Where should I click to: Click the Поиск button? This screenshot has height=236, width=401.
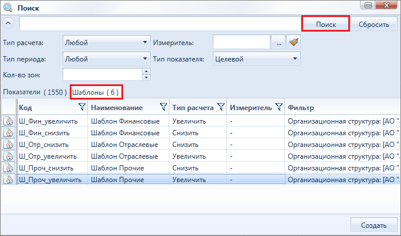[x=325, y=24]
